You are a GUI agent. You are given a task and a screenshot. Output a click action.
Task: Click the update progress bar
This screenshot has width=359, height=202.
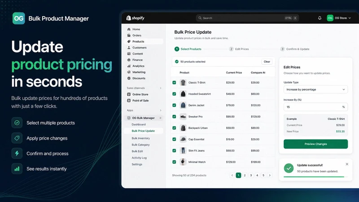(x=315, y=177)
